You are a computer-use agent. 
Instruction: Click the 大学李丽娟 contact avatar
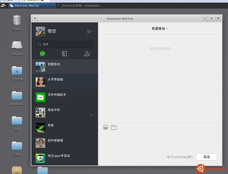[40, 82]
